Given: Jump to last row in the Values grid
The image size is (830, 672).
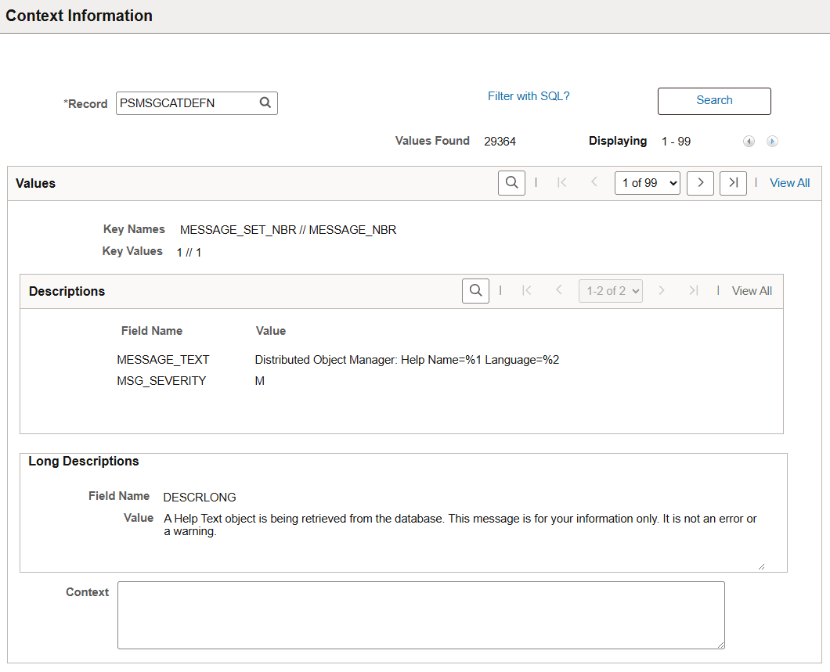Looking at the screenshot, I should (x=733, y=182).
